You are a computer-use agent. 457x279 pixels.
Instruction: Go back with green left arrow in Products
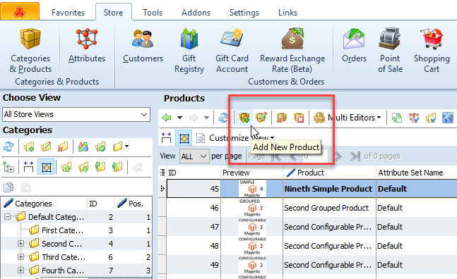pyautogui.click(x=167, y=118)
